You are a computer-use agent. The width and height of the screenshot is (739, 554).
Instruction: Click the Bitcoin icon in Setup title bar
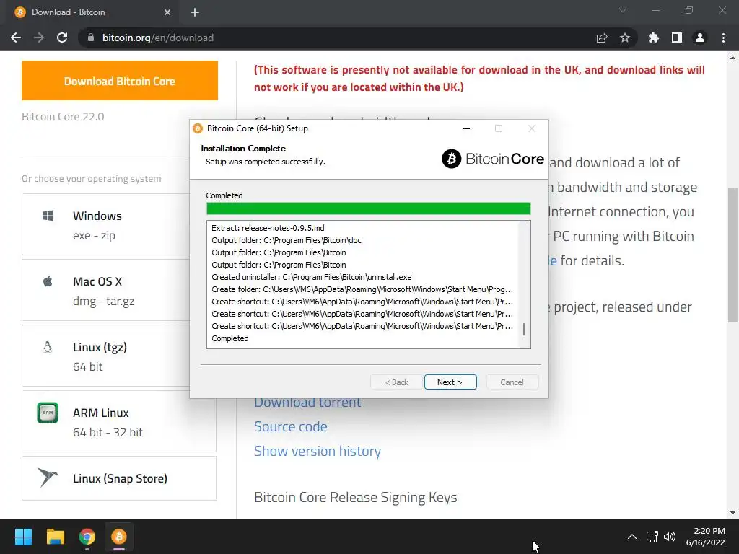(198, 128)
